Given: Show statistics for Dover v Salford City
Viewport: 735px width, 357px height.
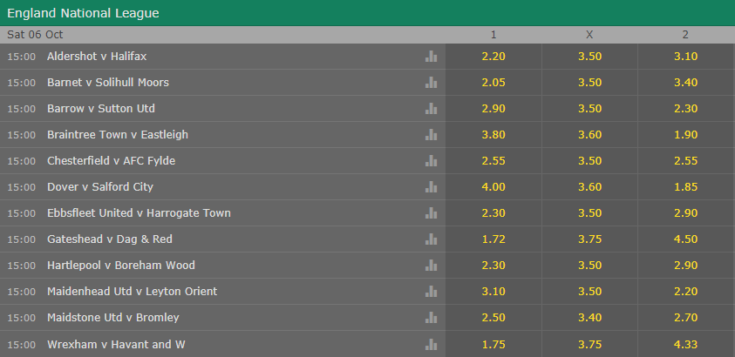Looking at the screenshot, I should point(431,187).
